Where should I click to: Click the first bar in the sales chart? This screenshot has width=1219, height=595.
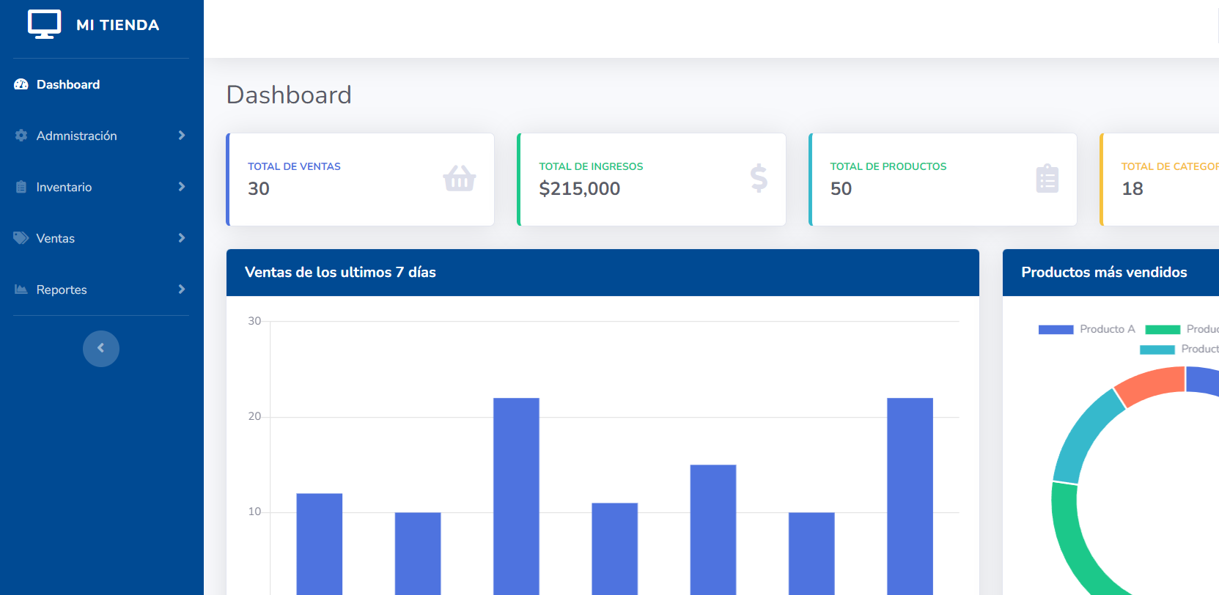(x=319, y=544)
